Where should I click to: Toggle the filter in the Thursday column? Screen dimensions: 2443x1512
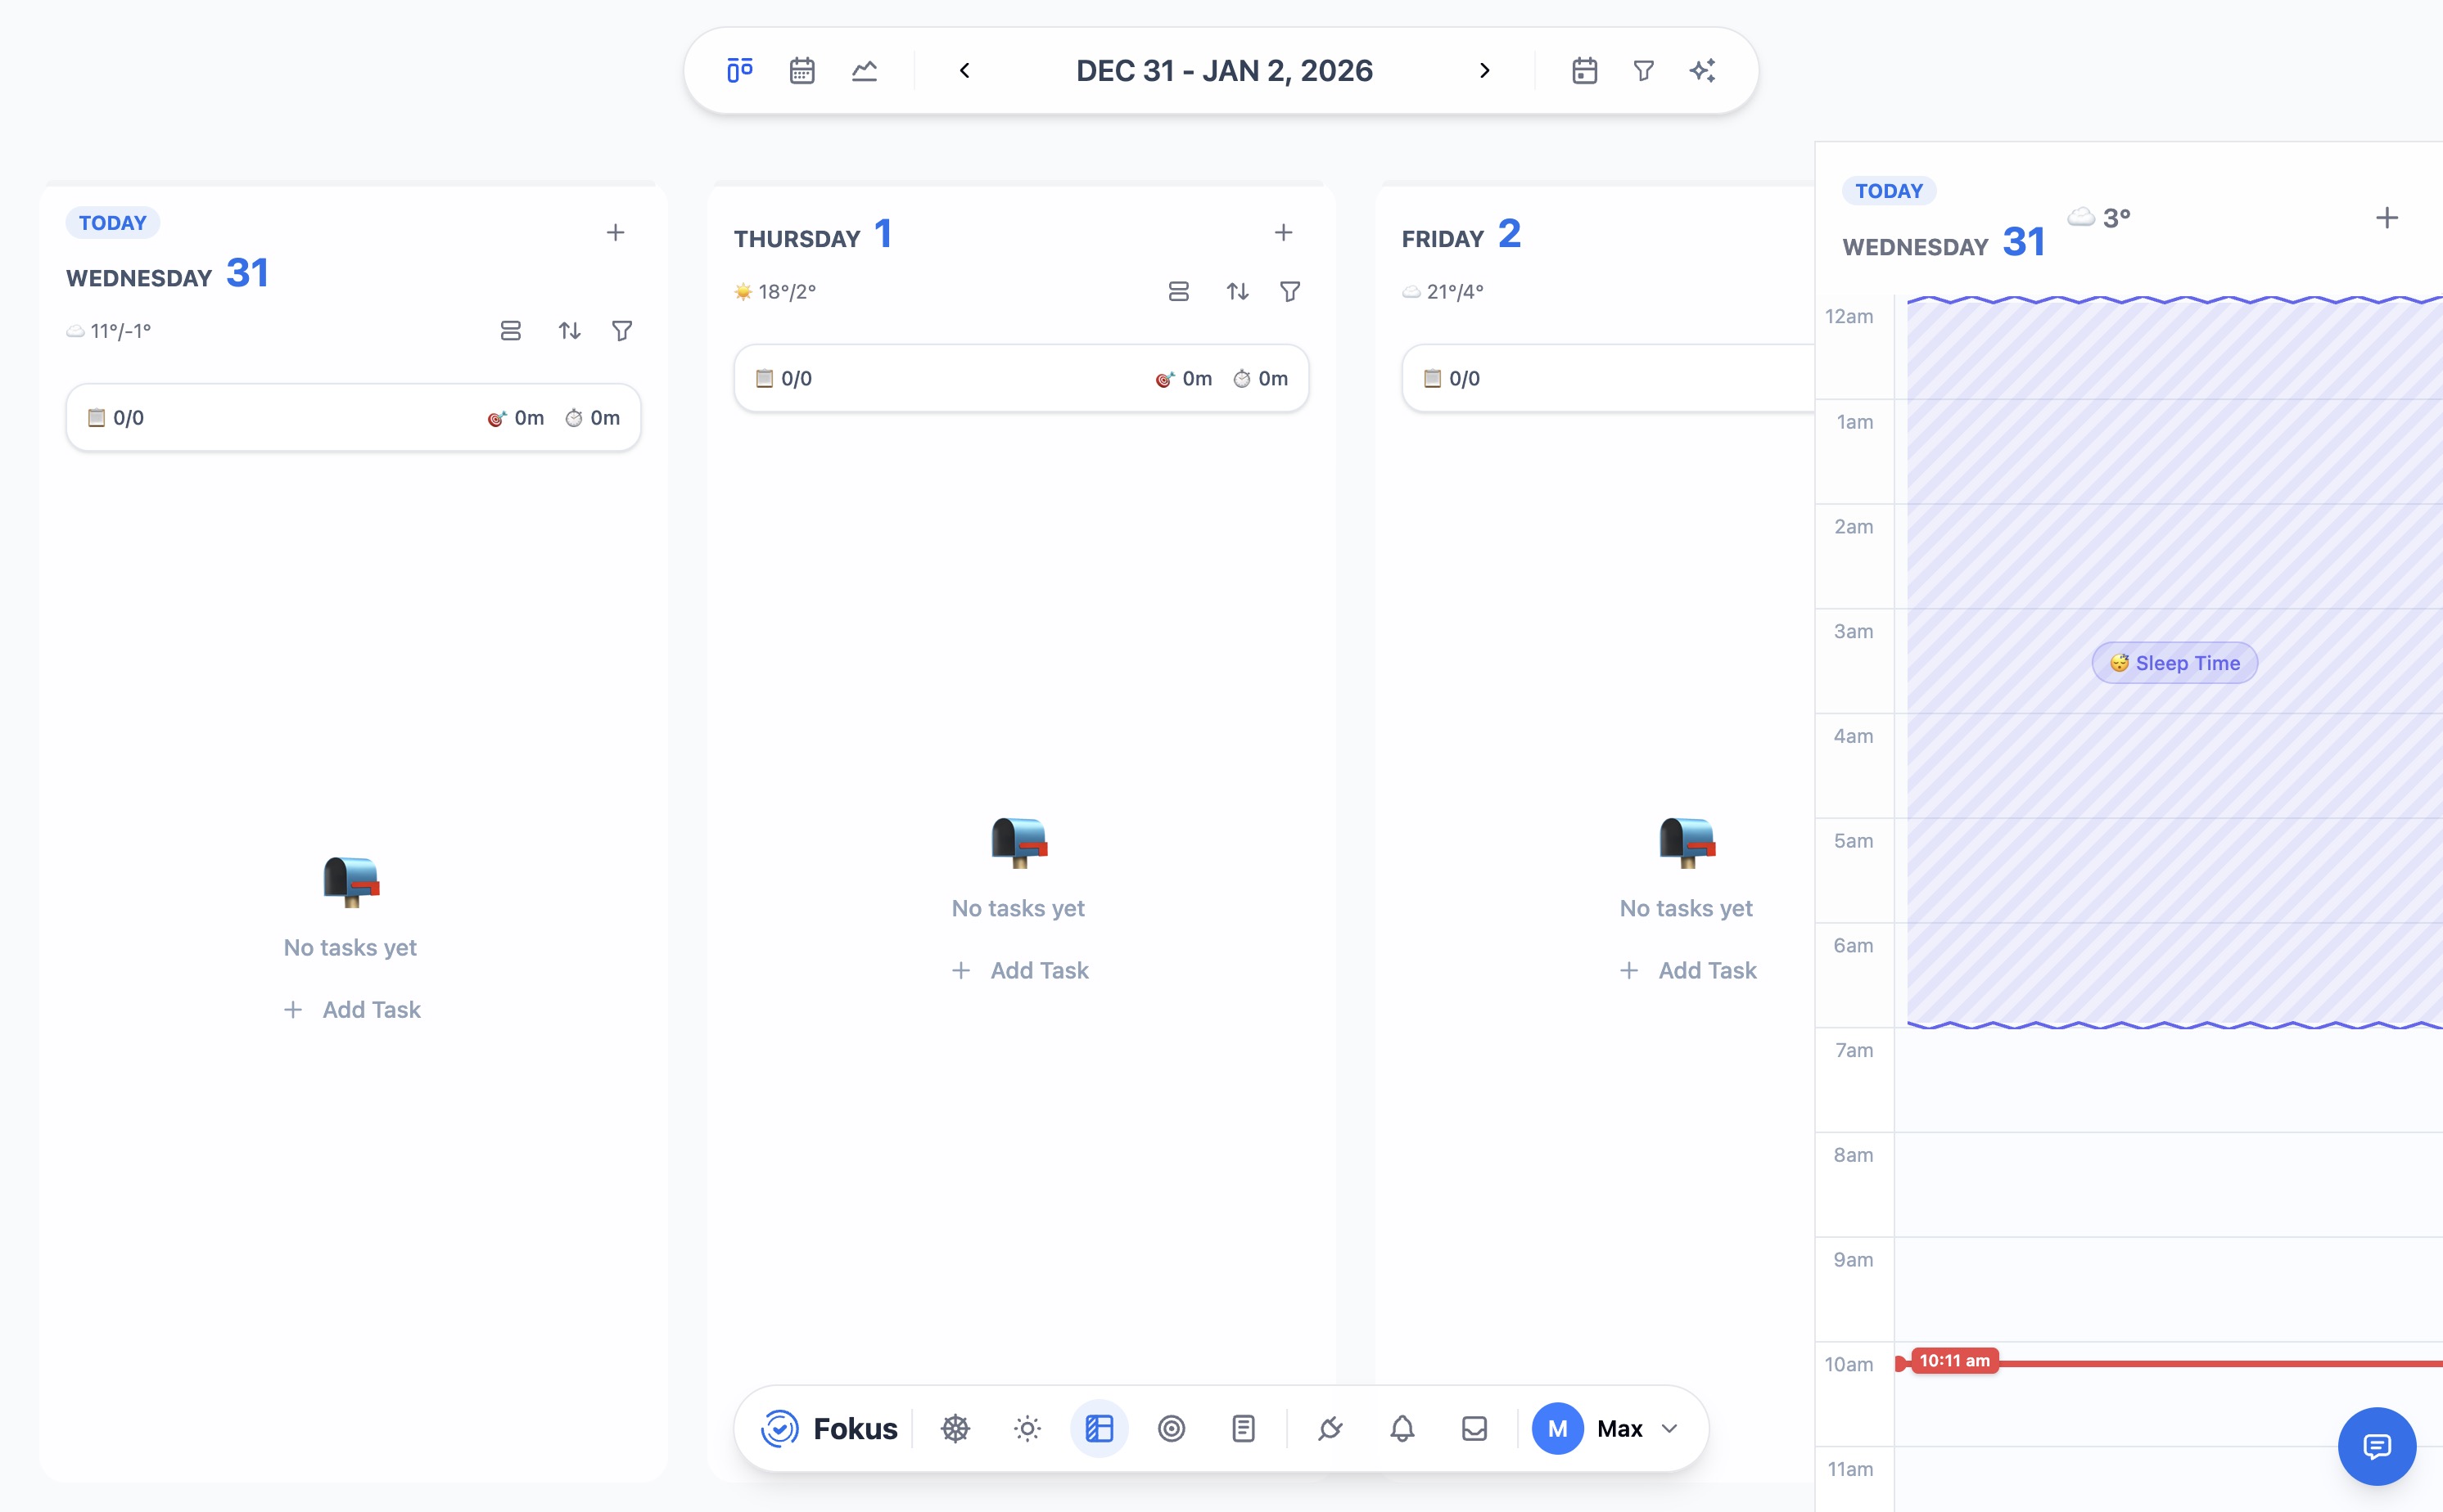1289,291
